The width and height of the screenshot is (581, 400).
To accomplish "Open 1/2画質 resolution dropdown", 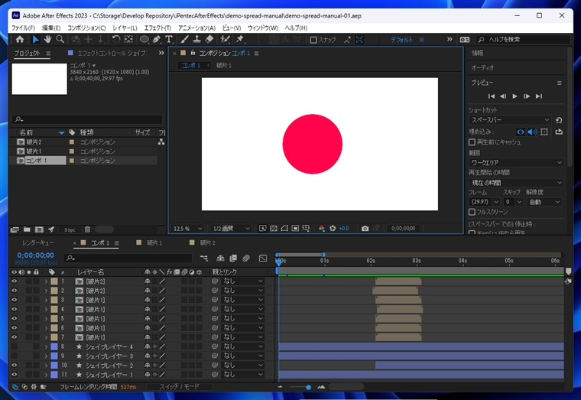I will click(x=231, y=229).
